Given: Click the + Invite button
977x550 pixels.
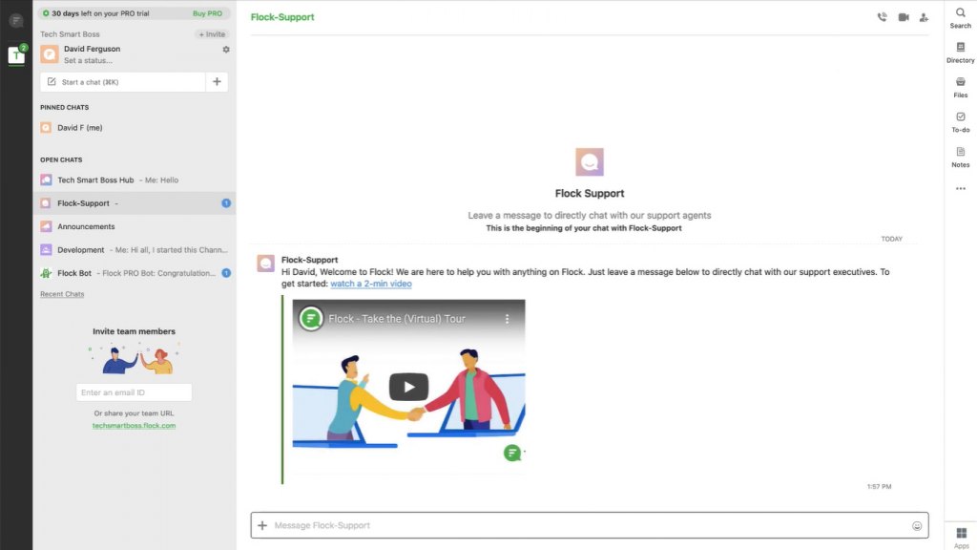Looking at the screenshot, I should tap(212, 34).
